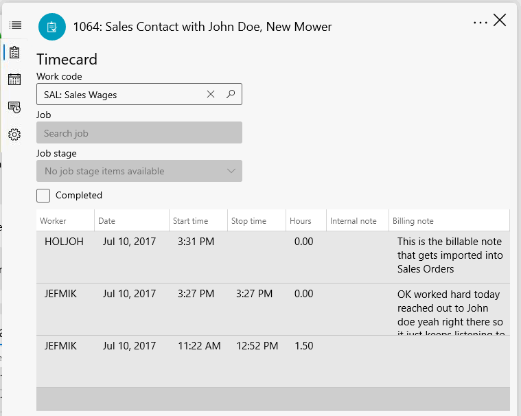Close the work order panel
The image size is (521, 416).
[500, 21]
